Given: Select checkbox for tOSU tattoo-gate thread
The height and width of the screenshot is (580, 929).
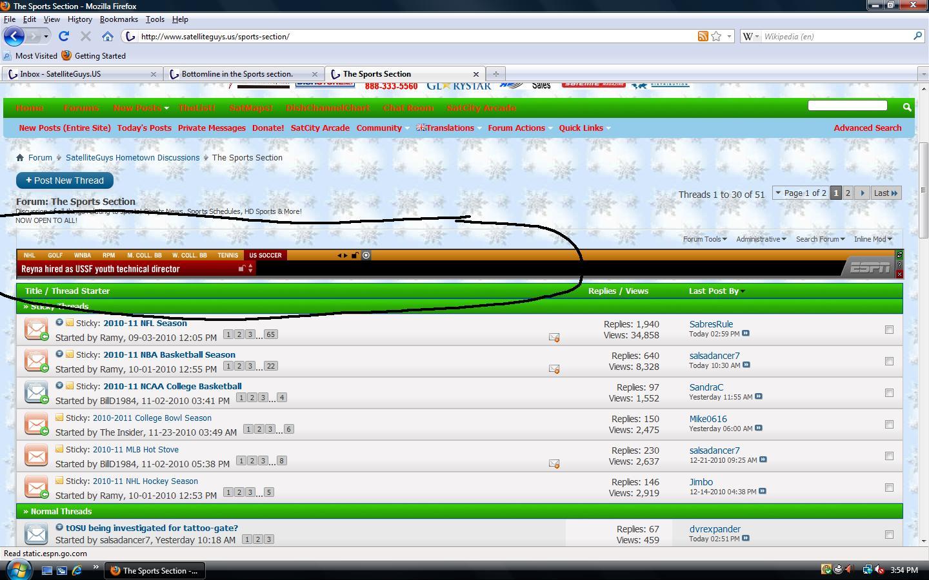Looking at the screenshot, I should point(889,534).
